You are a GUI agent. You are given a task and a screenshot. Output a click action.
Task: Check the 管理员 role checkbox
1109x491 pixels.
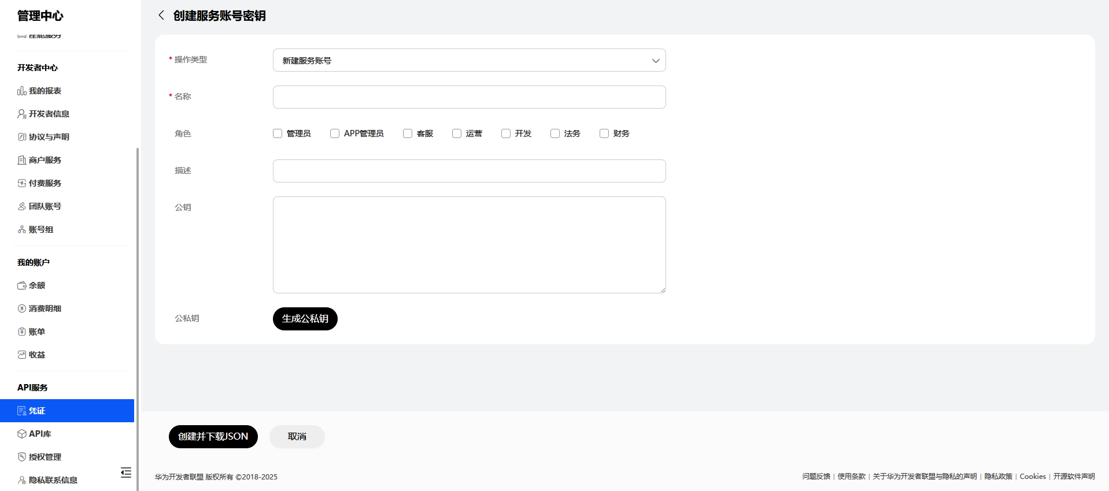tap(278, 133)
